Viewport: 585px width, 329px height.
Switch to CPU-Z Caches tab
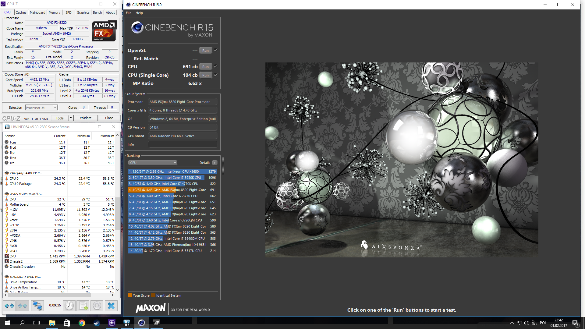(21, 12)
